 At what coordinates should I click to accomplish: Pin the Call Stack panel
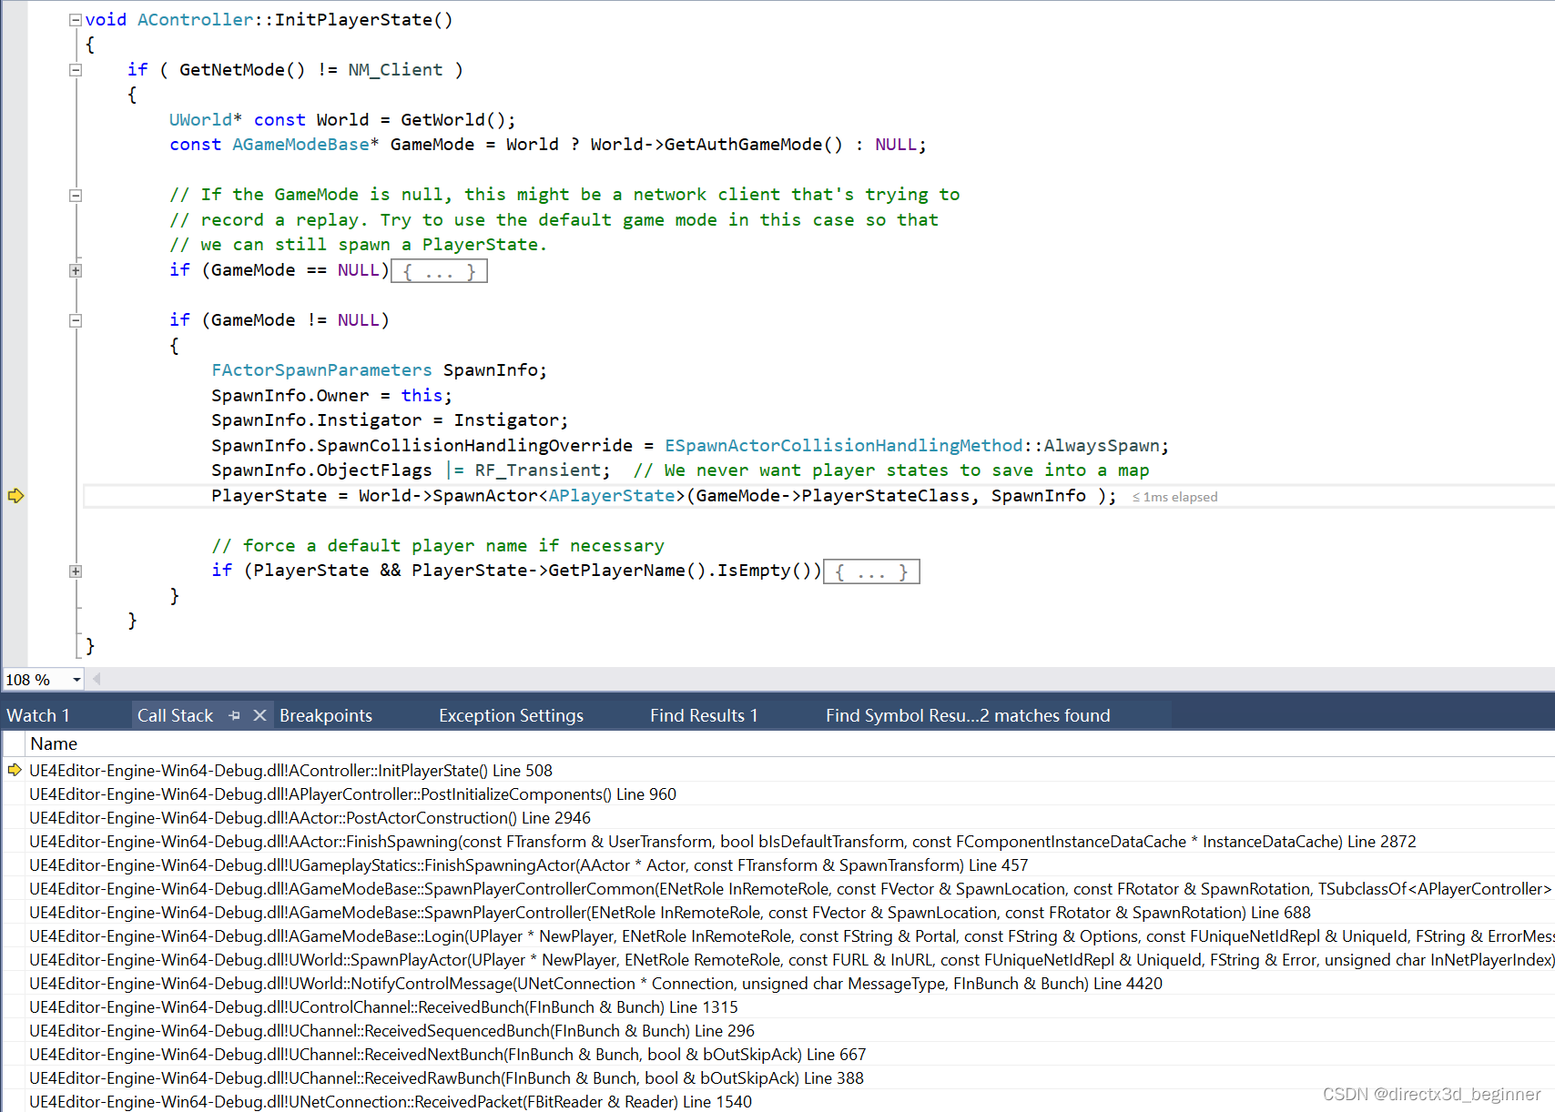pos(235,715)
